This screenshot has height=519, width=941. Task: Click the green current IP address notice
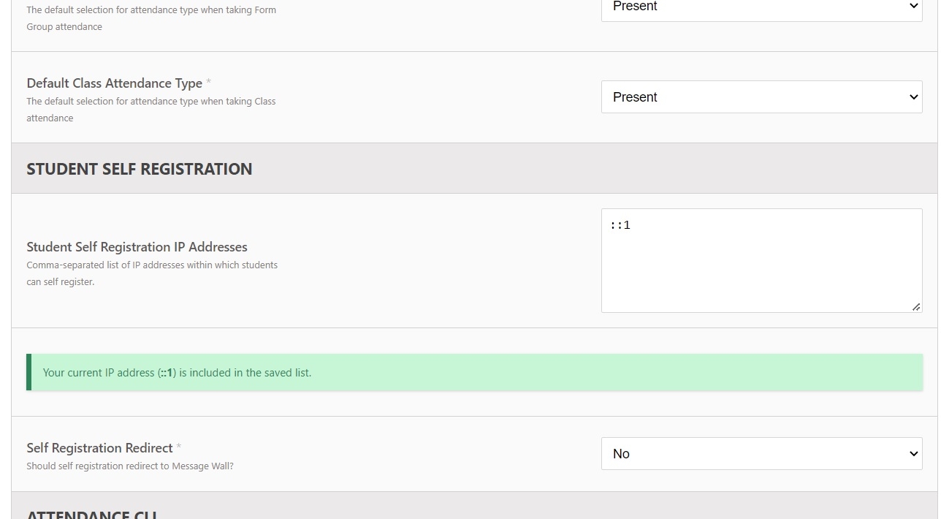474,372
